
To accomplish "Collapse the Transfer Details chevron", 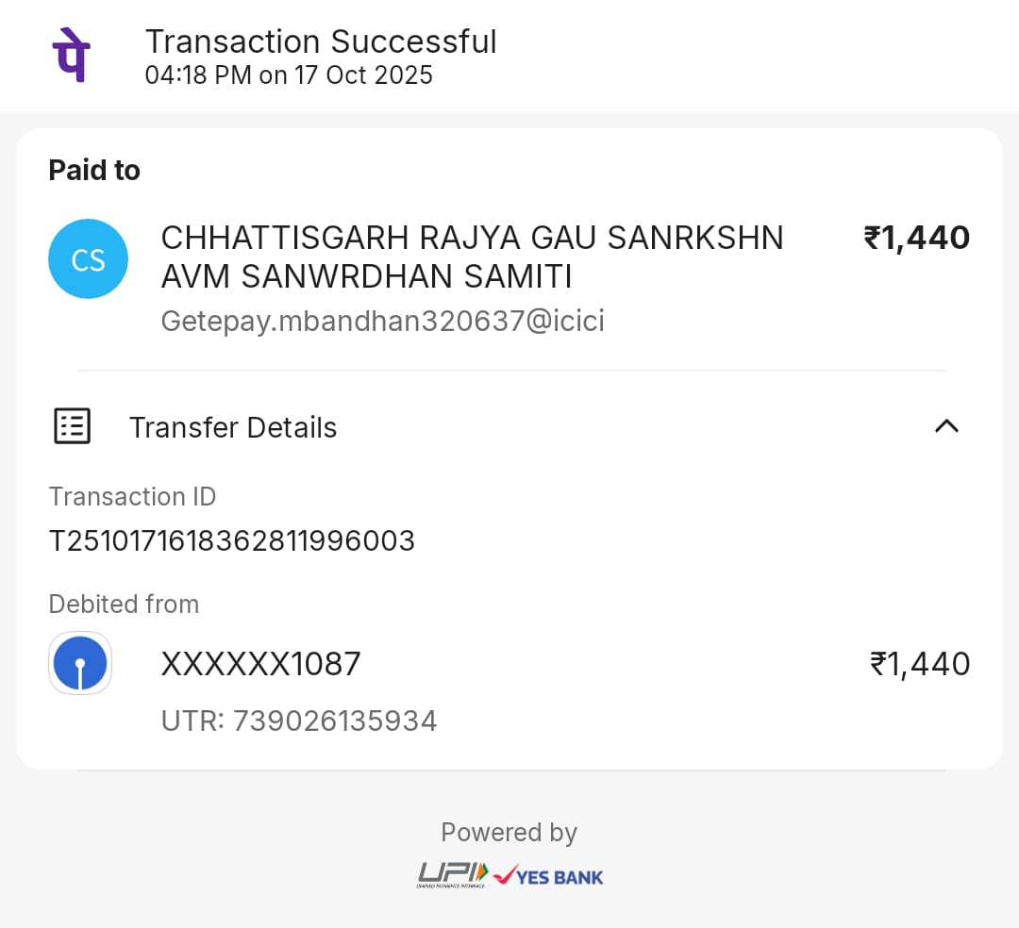I will pyautogui.click(x=945, y=426).
